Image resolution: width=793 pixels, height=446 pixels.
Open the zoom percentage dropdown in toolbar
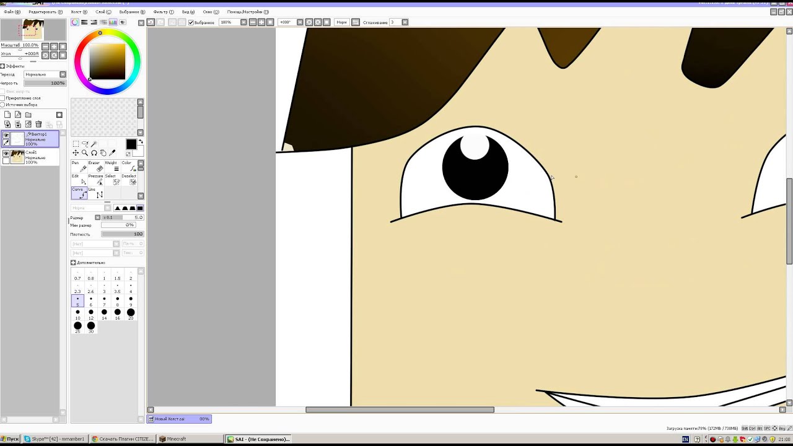243,22
